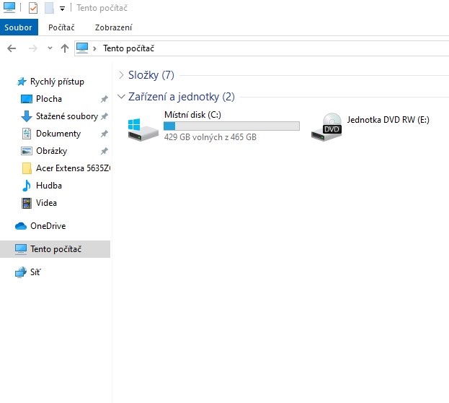Open the Local Disk (C:) drive icon
Screen dimensions: 449x403
pyautogui.click(x=142, y=126)
